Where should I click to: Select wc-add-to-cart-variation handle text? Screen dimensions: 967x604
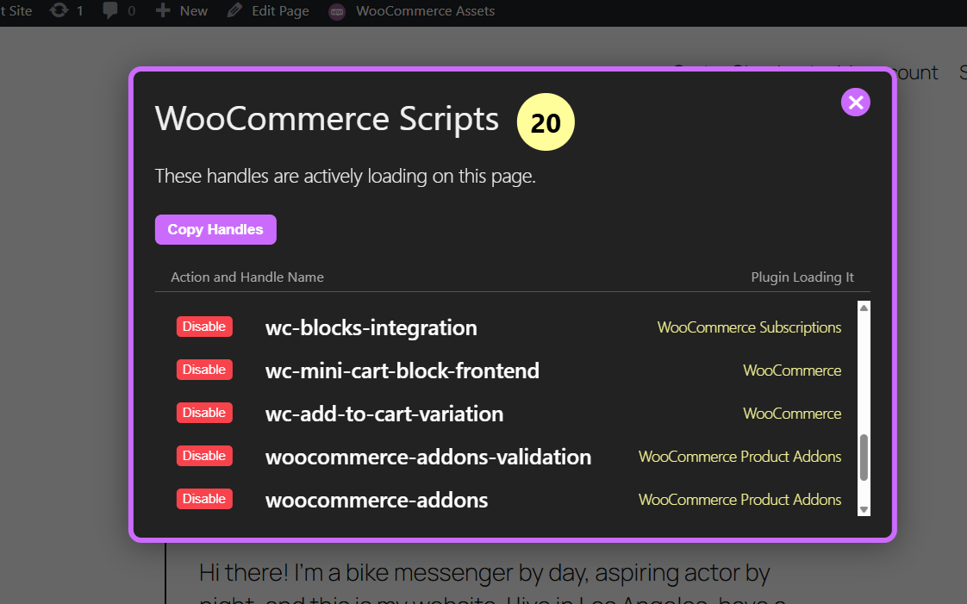[x=384, y=414]
